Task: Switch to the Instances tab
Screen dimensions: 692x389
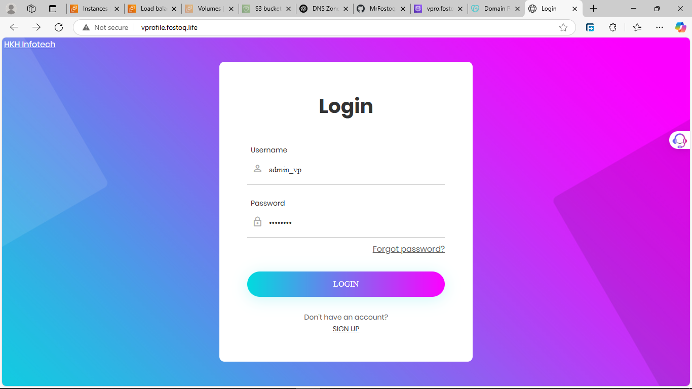Action: pos(95,9)
